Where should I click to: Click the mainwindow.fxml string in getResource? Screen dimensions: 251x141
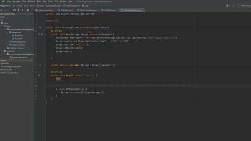pos(166,38)
